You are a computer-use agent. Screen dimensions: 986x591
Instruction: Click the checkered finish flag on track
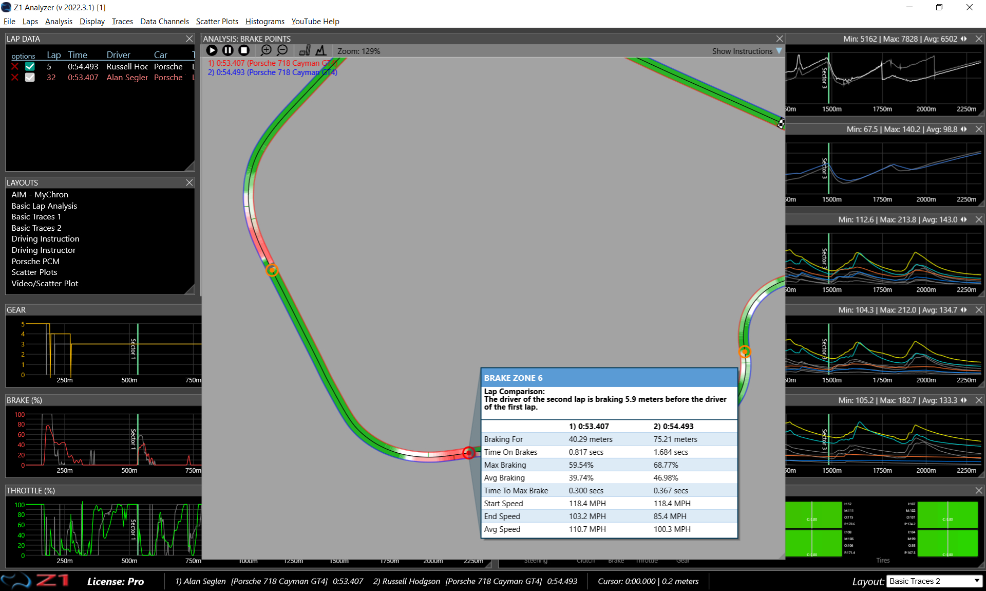pyautogui.click(x=781, y=123)
